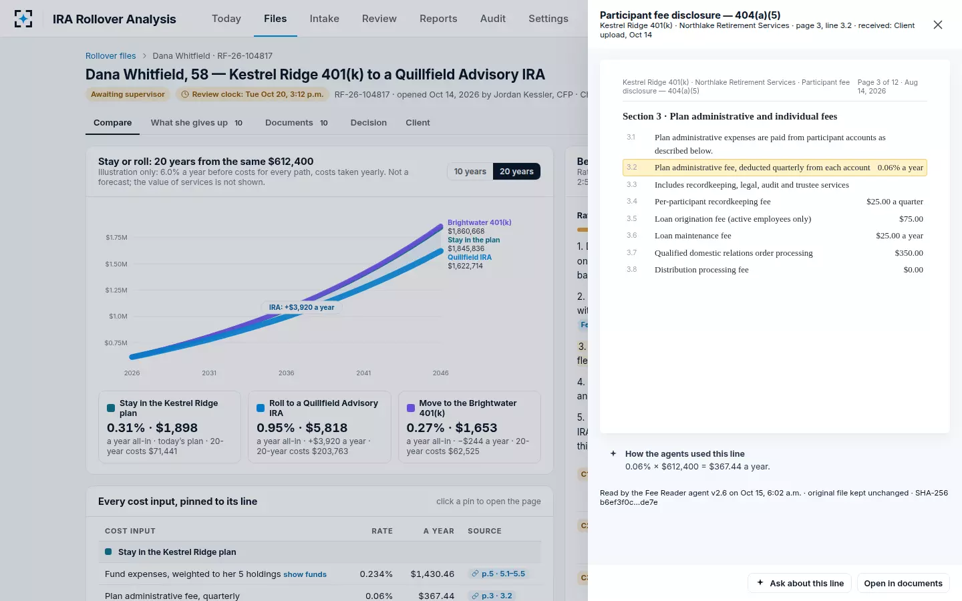
Task: Click the sparkle icon beside How the agents used this line
Action: tap(613, 453)
